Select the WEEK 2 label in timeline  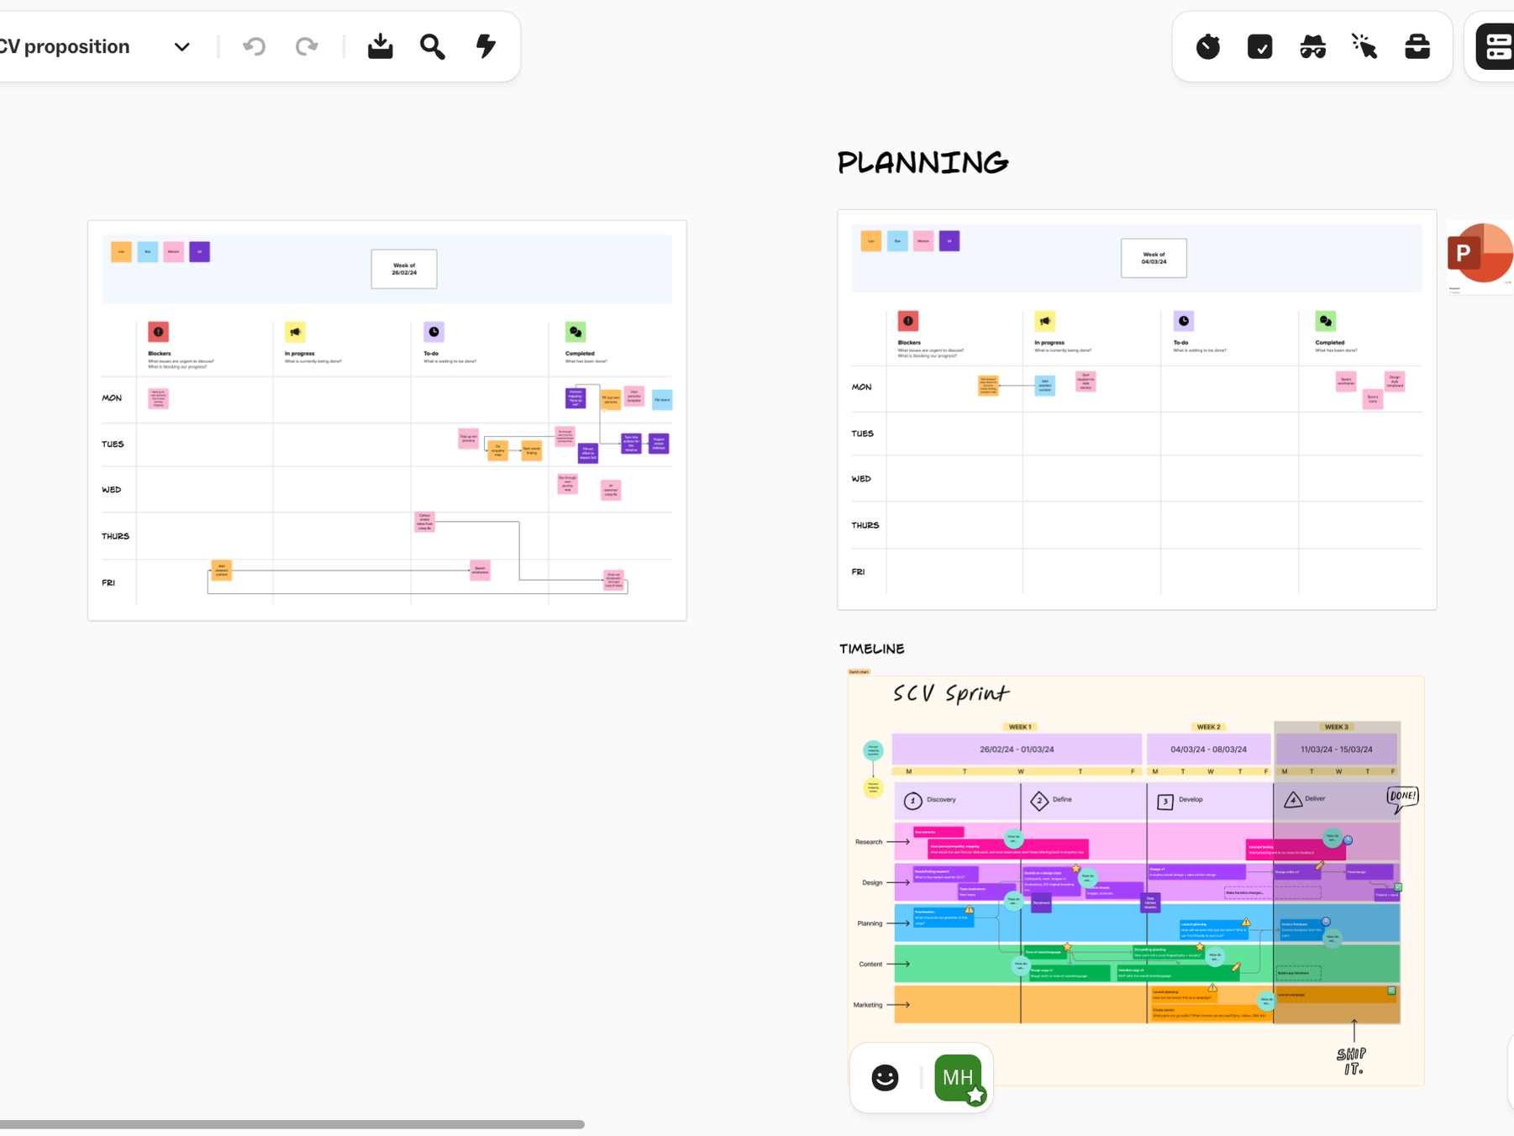pyautogui.click(x=1208, y=727)
